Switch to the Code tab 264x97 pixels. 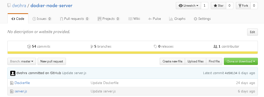pos(18,19)
